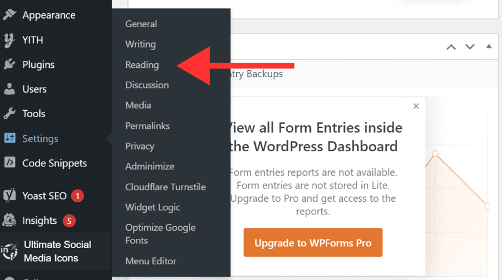Click the Appearance paintbrush icon
The image size is (502, 280).
click(x=9, y=14)
